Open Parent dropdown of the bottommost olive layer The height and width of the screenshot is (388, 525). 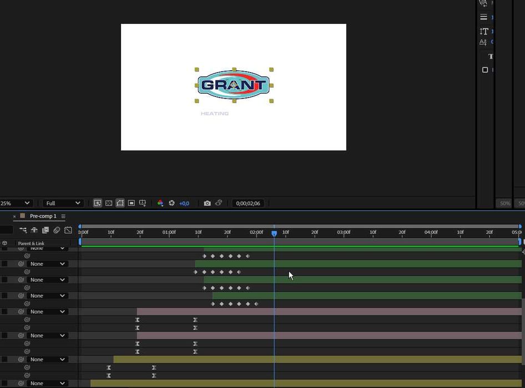click(x=47, y=384)
